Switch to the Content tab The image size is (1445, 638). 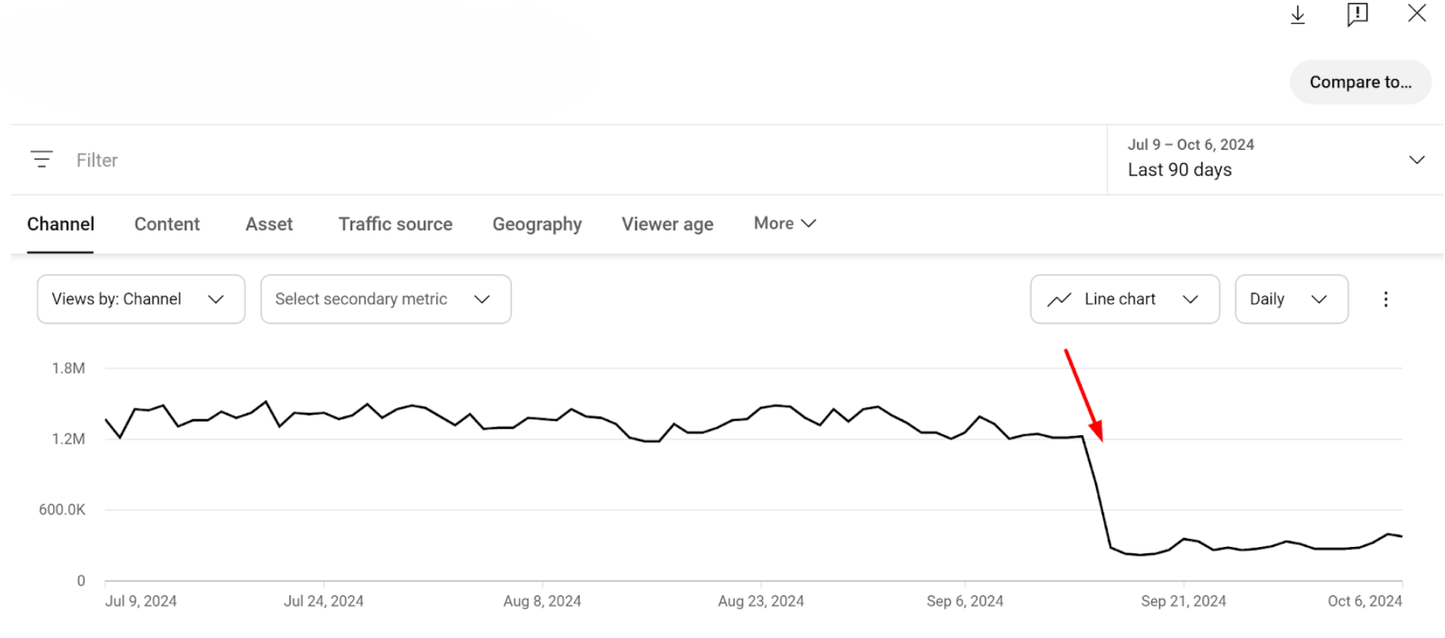click(x=167, y=224)
